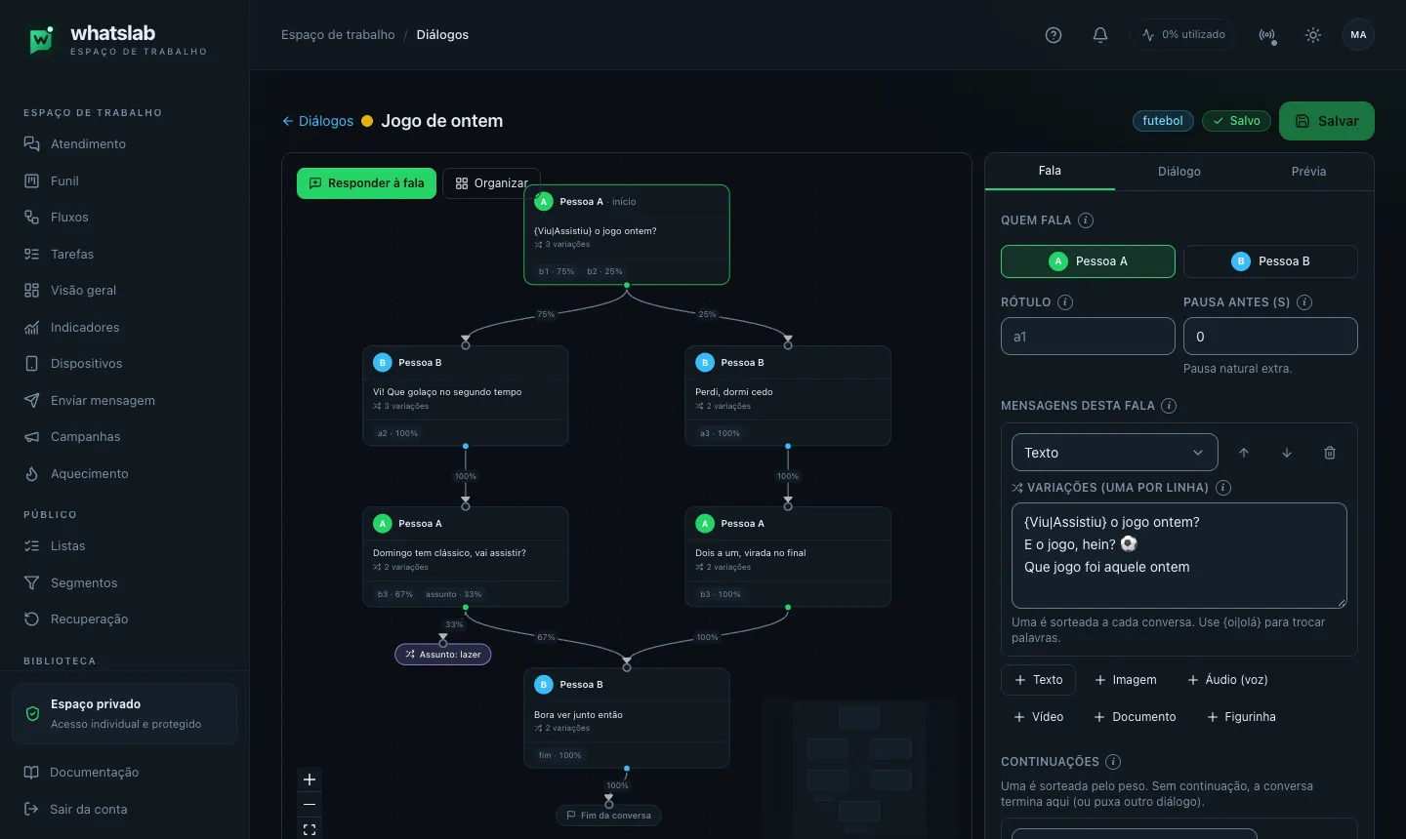Move message up with arrow icon

(1244, 453)
